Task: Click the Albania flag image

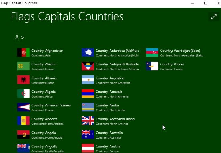Action: pos(23,80)
